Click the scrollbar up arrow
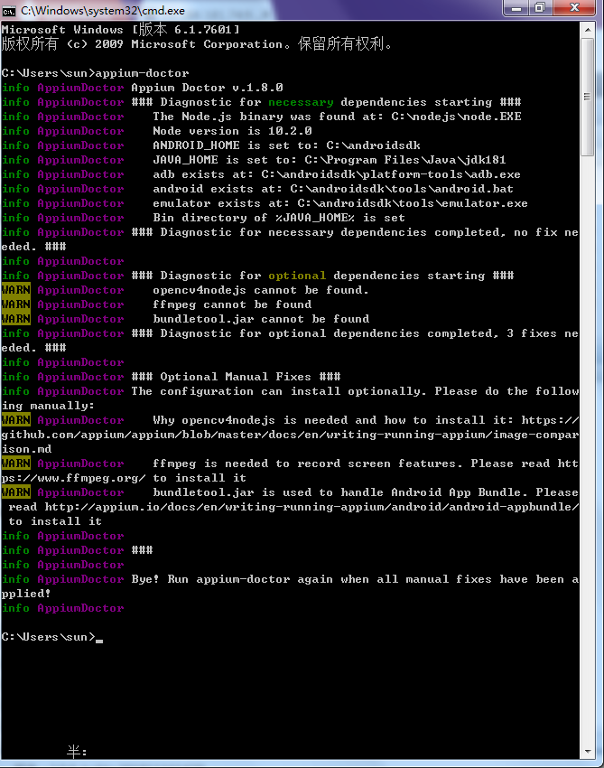The image size is (604, 768). [x=588, y=30]
